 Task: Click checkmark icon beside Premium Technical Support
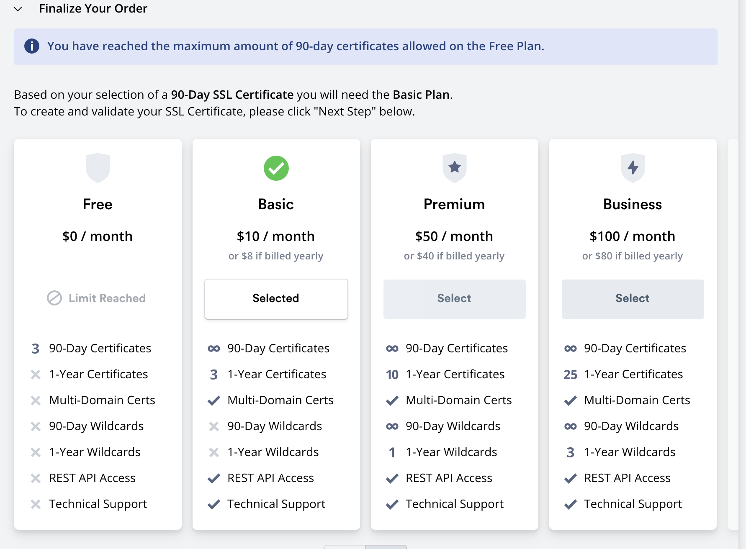coord(392,504)
